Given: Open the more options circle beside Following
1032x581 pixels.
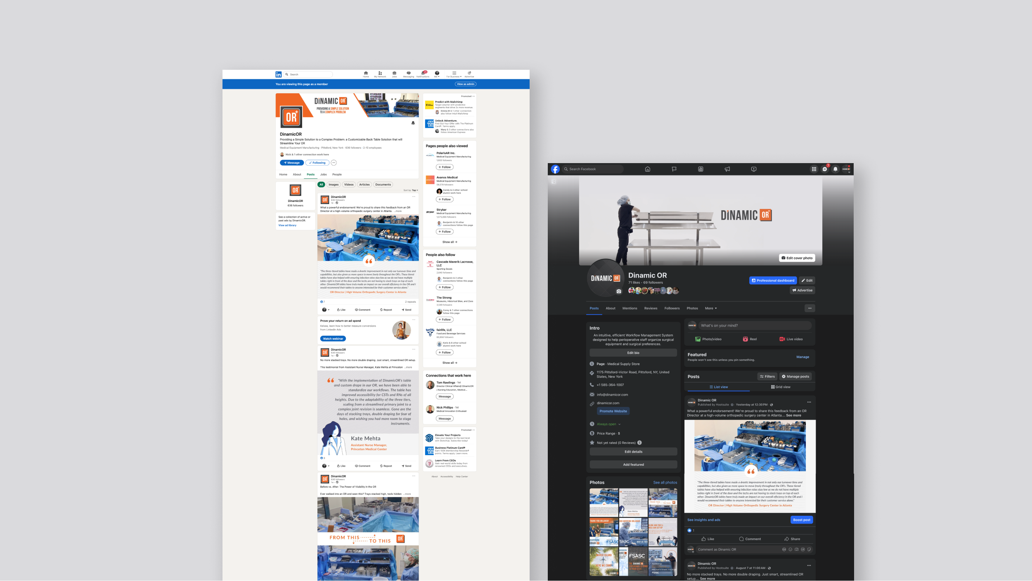Looking at the screenshot, I should [334, 163].
